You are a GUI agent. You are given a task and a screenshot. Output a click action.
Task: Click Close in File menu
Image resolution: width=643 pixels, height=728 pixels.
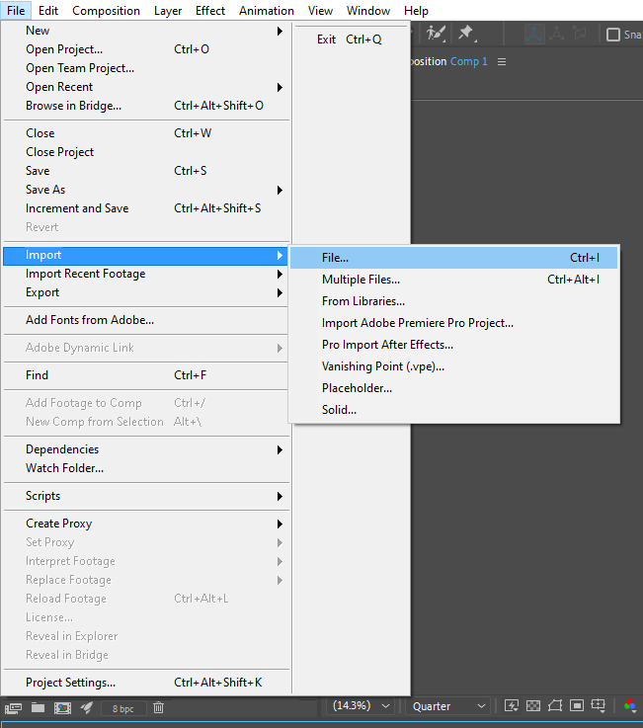point(146,133)
